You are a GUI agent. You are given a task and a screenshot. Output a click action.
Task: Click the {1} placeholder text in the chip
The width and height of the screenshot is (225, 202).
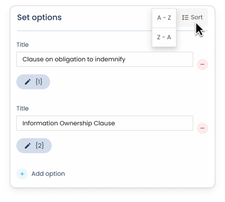[x=39, y=82]
